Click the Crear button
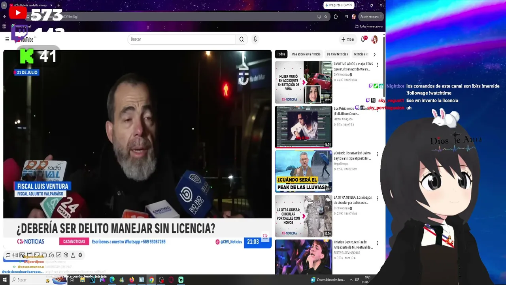Screen dimensions: 506x285 click(348, 39)
